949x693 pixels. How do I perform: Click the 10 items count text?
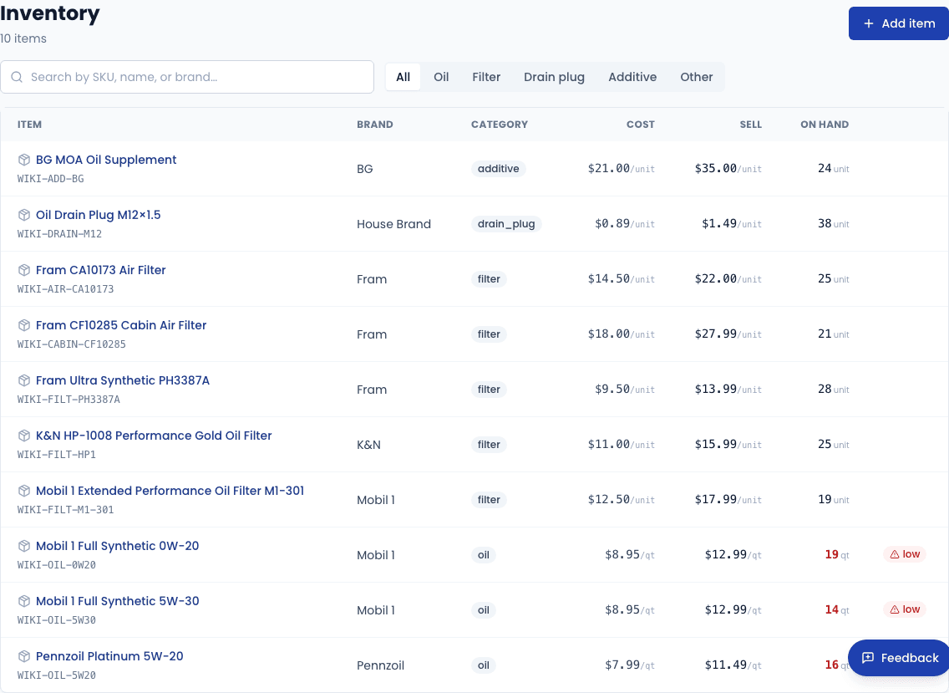(23, 38)
